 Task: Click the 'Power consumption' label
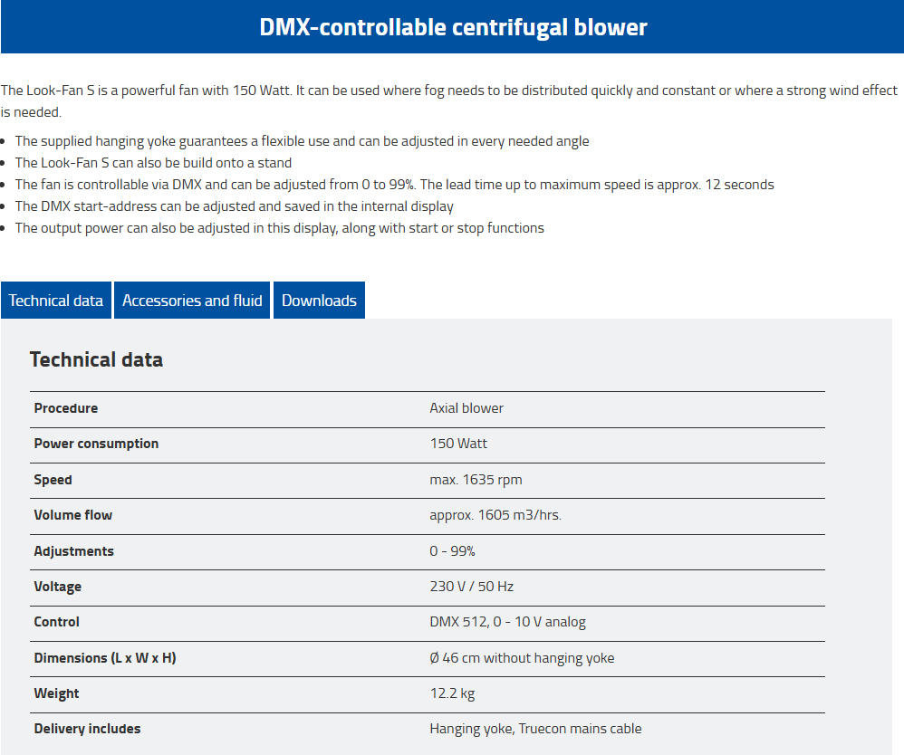pos(96,444)
